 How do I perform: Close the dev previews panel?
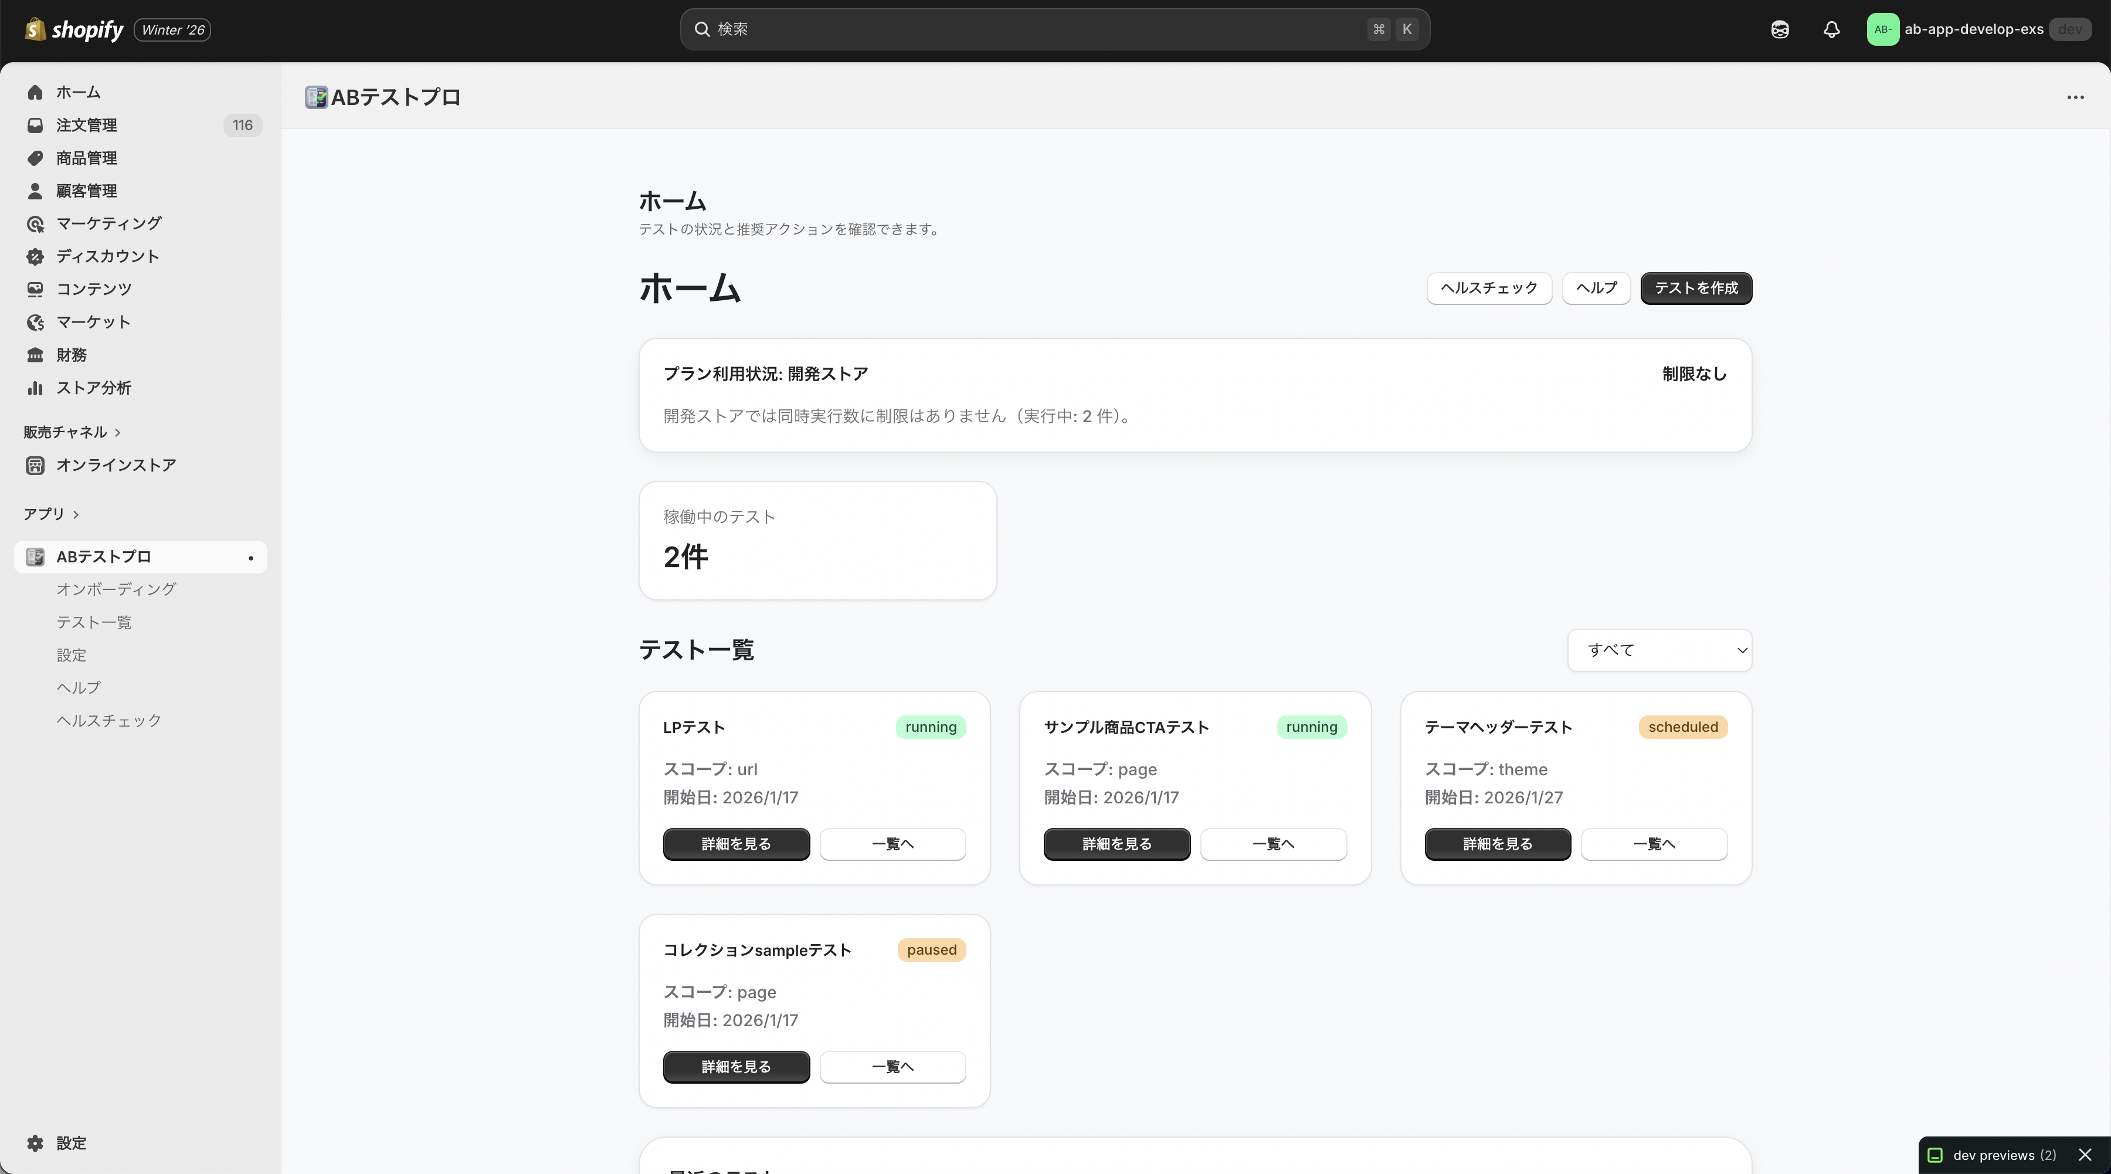(x=2085, y=1155)
